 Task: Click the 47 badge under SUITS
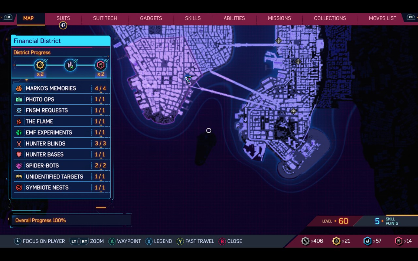point(63,25)
